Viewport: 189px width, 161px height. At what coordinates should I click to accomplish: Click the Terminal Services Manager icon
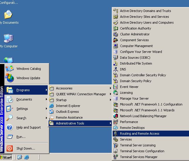[x=116, y=157]
